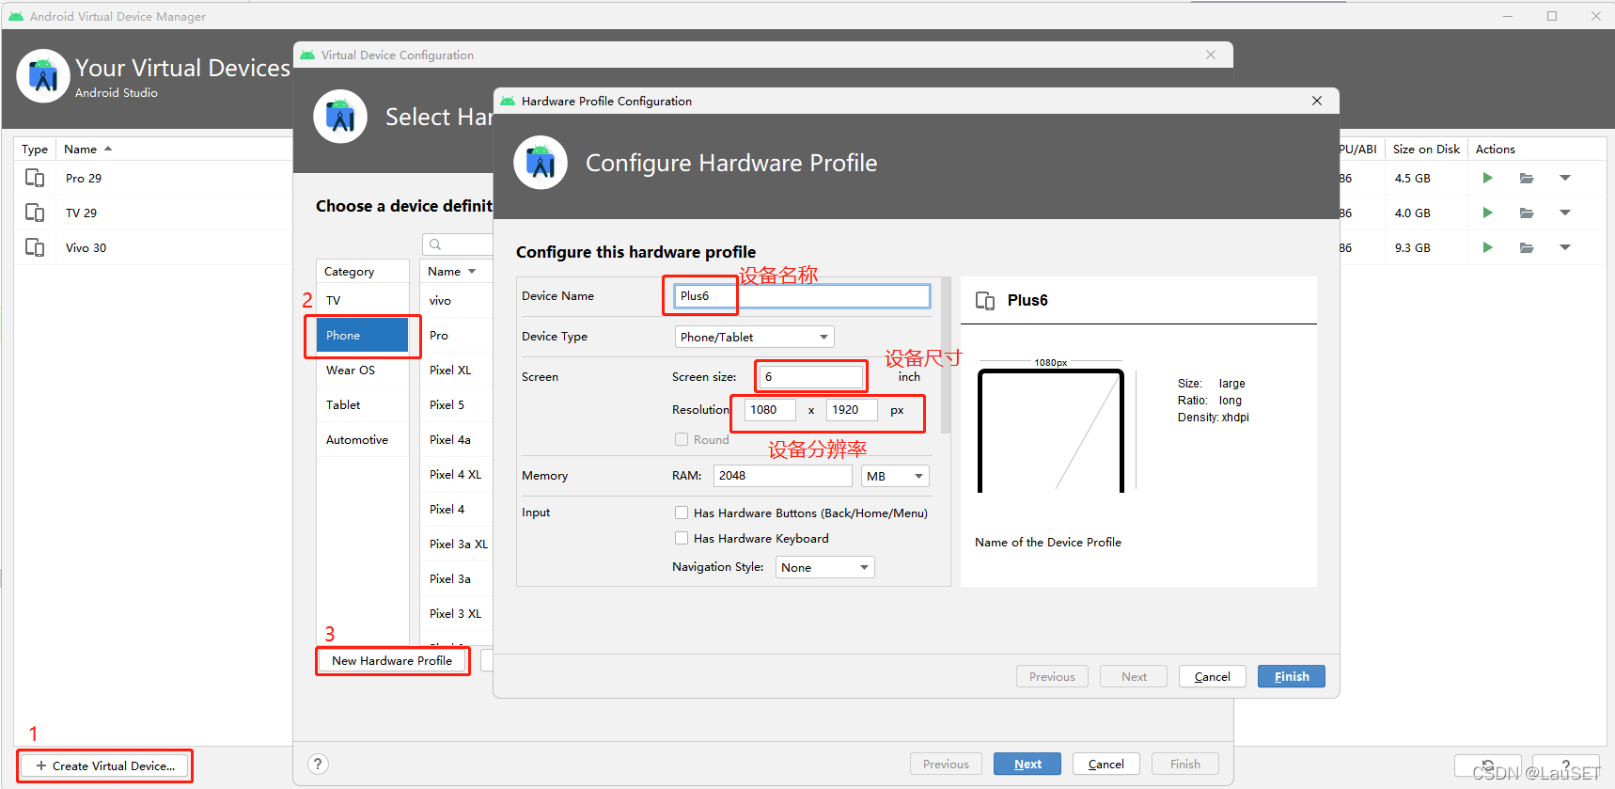Click the Screen size input field

coord(811,377)
